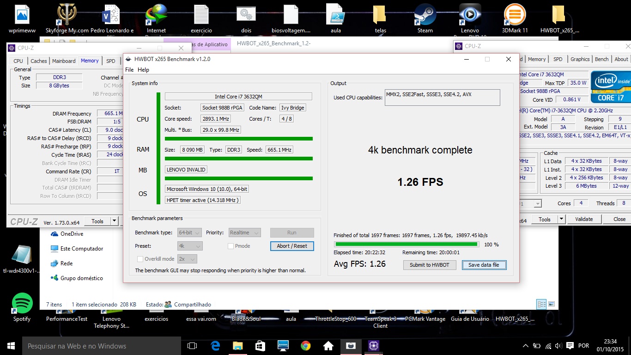The width and height of the screenshot is (631, 355).
Task: Click the Run benchmark button
Action: point(292,233)
